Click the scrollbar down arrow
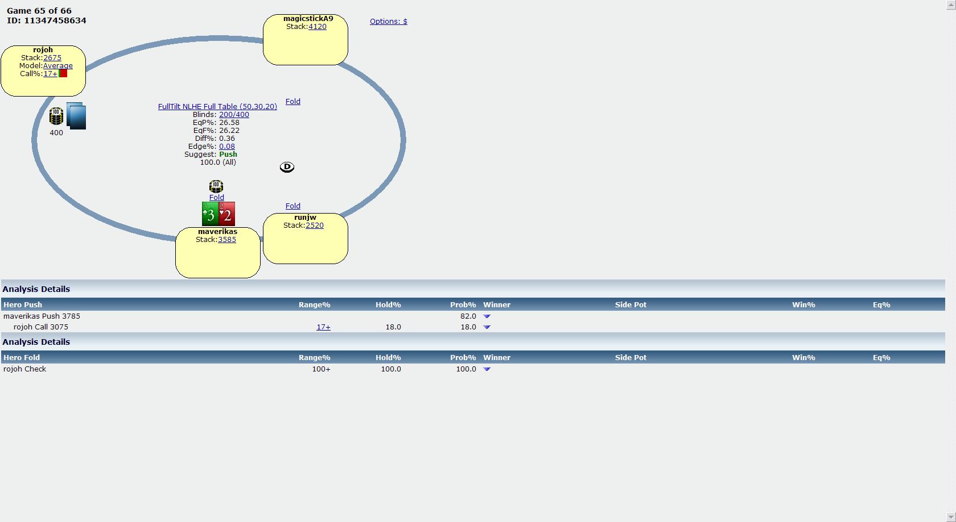956x522 pixels. coord(950,517)
